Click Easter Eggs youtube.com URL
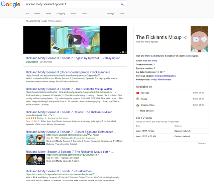This screenshot has height=181, width=214. [73, 135]
